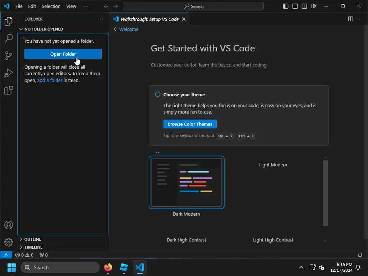Click the go back arrow in title bar
This screenshot has height=276, width=368.
(106, 6)
